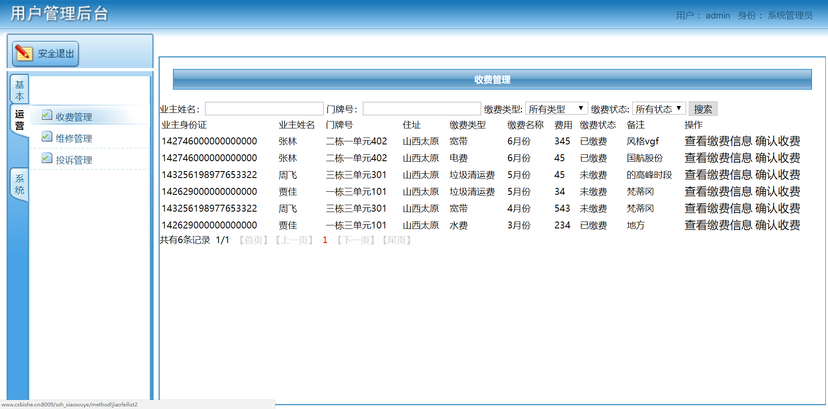Click the checkmark icon beside 投诉管理
Image resolution: width=828 pixels, height=409 pixels.
[47, 158]
